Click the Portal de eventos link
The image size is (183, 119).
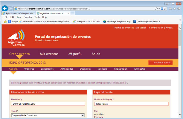pos(124,28)
